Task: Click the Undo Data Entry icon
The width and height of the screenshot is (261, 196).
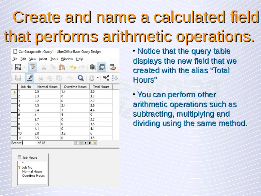Action: (x=69, y=78)
